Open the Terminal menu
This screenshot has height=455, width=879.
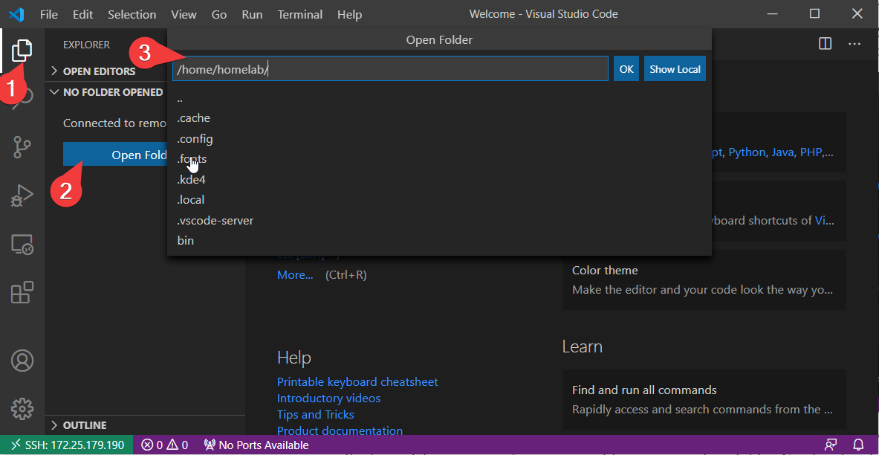point(300,14)
